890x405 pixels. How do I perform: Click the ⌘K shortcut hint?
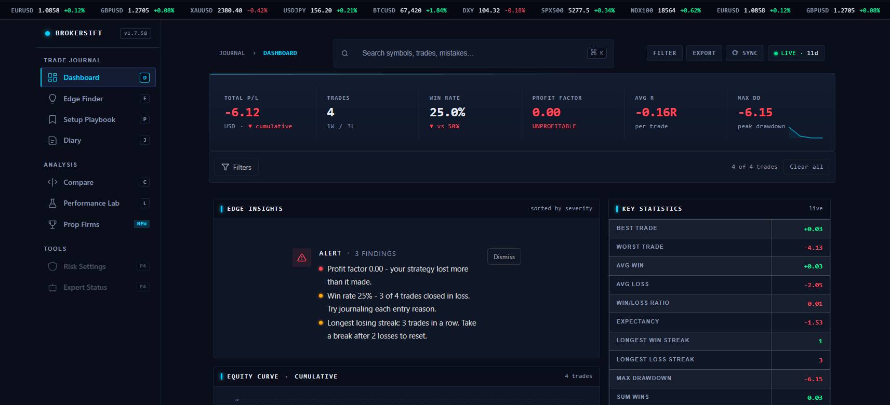[x=597, y=52]
